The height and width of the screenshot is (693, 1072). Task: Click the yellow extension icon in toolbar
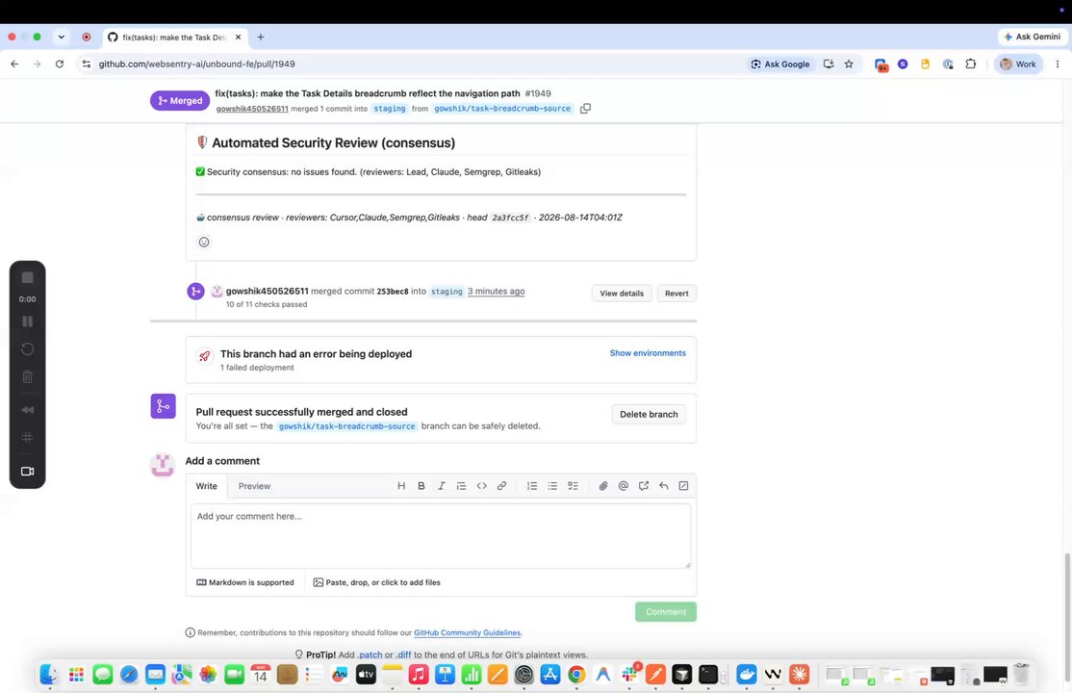point(925,64)
